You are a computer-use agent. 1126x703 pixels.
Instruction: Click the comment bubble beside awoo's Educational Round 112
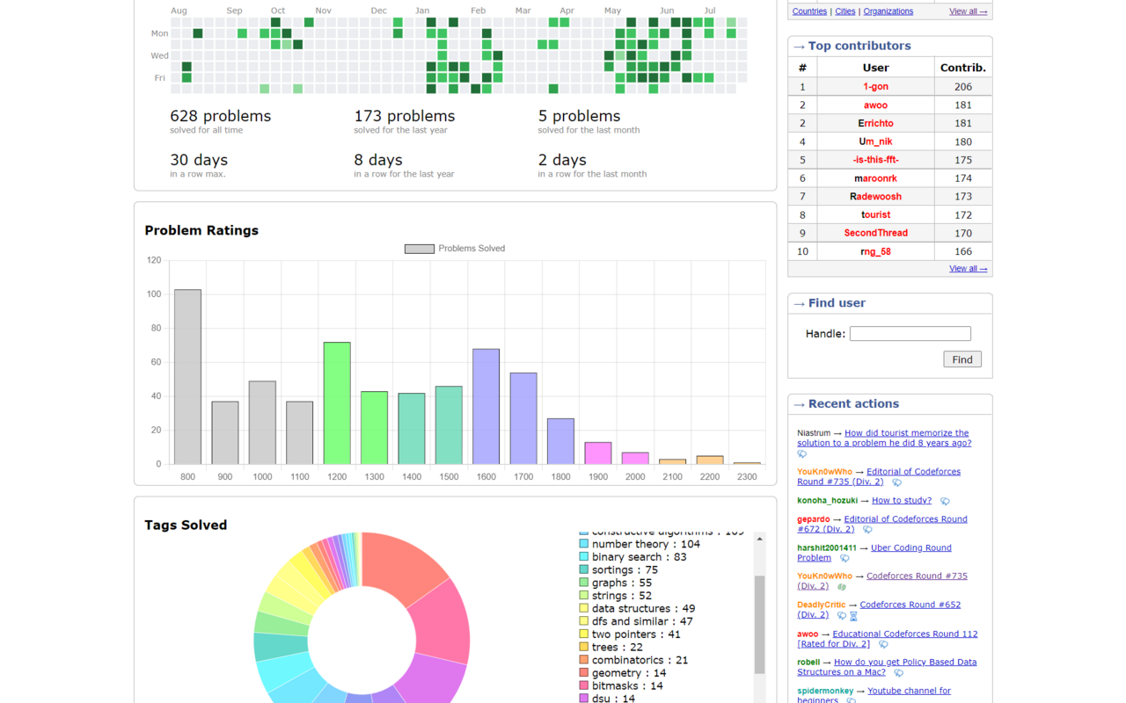pyautogui.click(x=882, y=644)
